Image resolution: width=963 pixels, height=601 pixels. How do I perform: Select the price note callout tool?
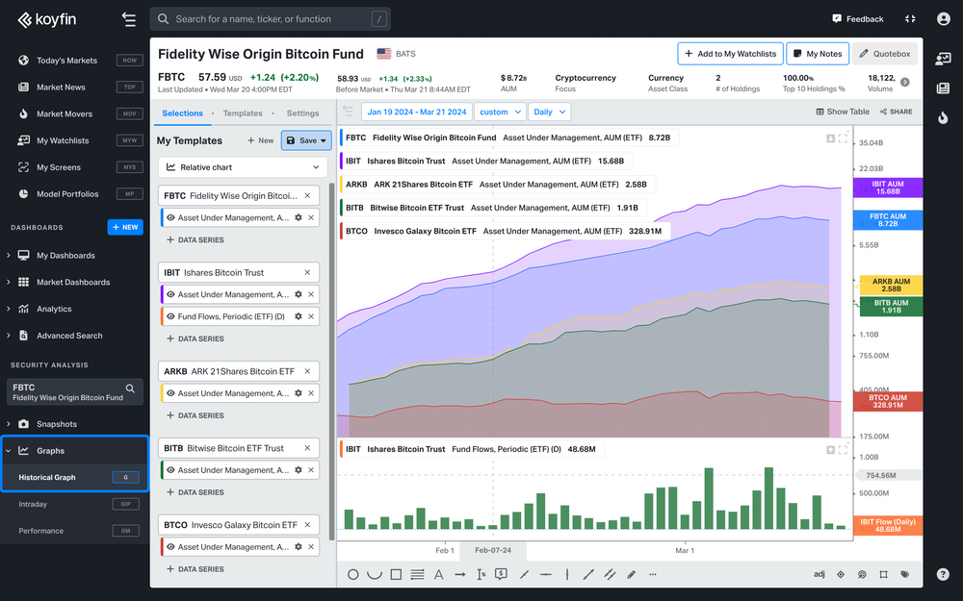(x=501, y=575)
